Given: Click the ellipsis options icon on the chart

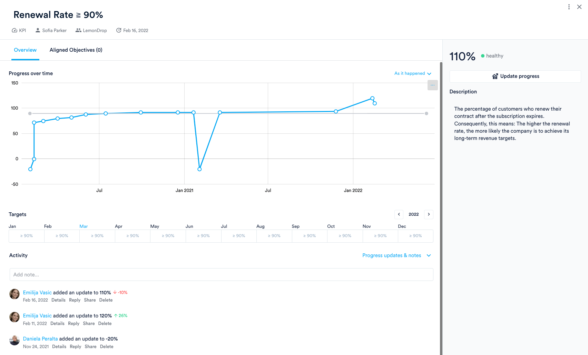Looking at the screenshot, I should click(x=432, y=85).
